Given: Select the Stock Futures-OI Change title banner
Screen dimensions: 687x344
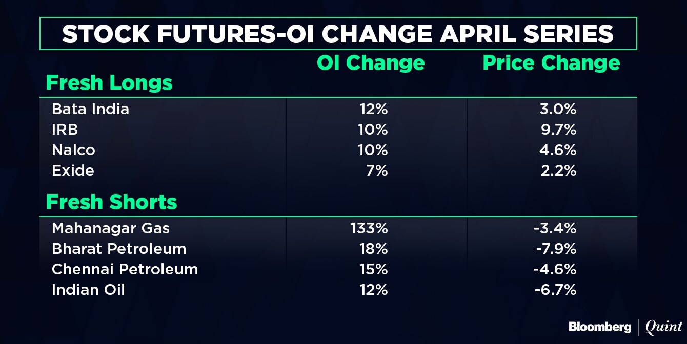Looking at the screenshot, I should pyautogui.click(x=338, y=34).
